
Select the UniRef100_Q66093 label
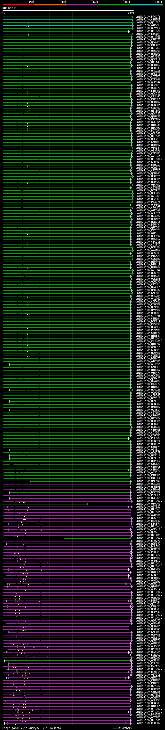(148, 51)
